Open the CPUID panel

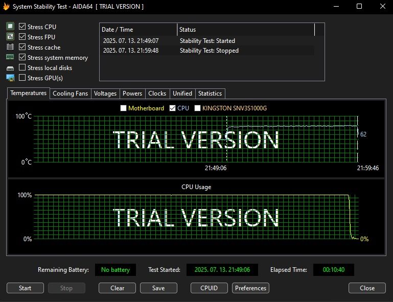coord(209,288)
